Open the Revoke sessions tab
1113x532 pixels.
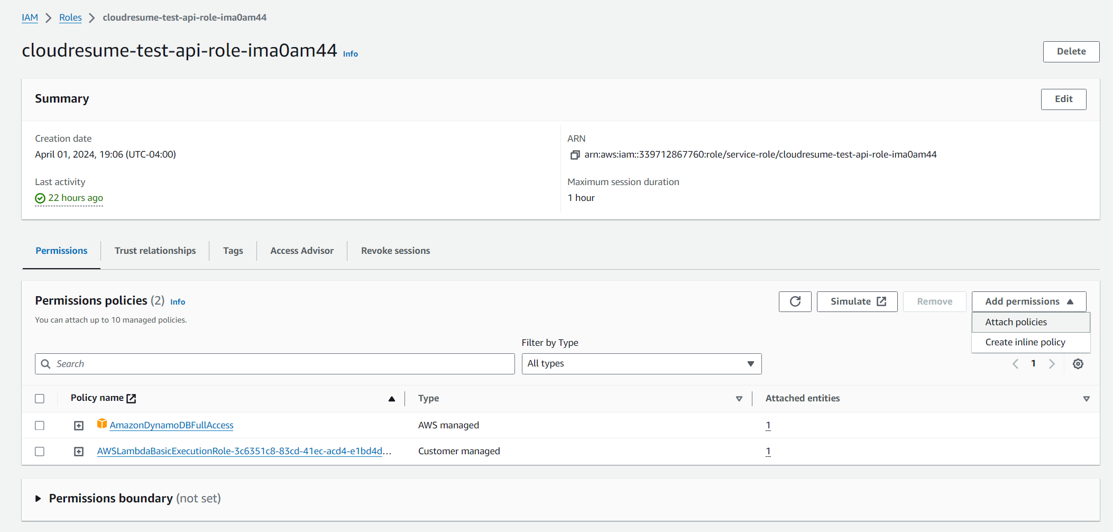click(395, 251)
